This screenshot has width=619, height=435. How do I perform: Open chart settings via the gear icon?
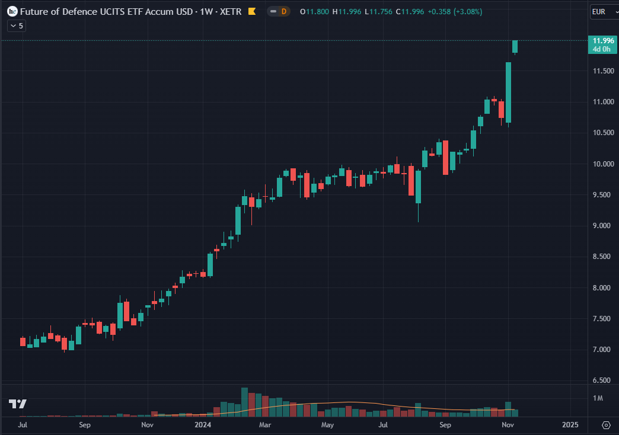(606, 425)
